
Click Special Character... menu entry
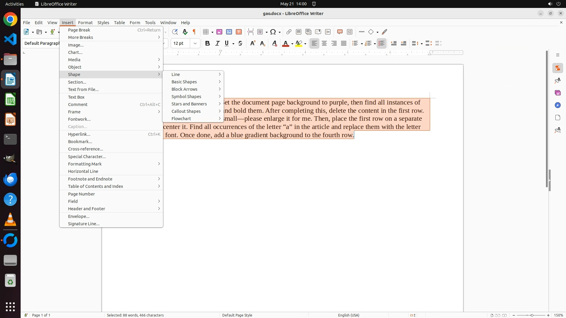tap(87, 157)
